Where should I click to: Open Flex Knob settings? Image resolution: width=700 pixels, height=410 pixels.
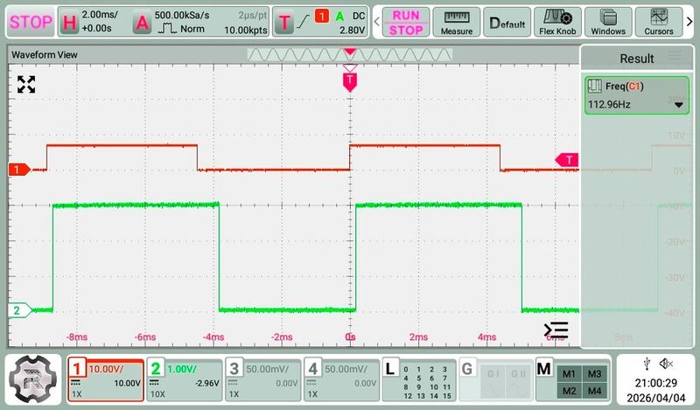pos(557,22)
